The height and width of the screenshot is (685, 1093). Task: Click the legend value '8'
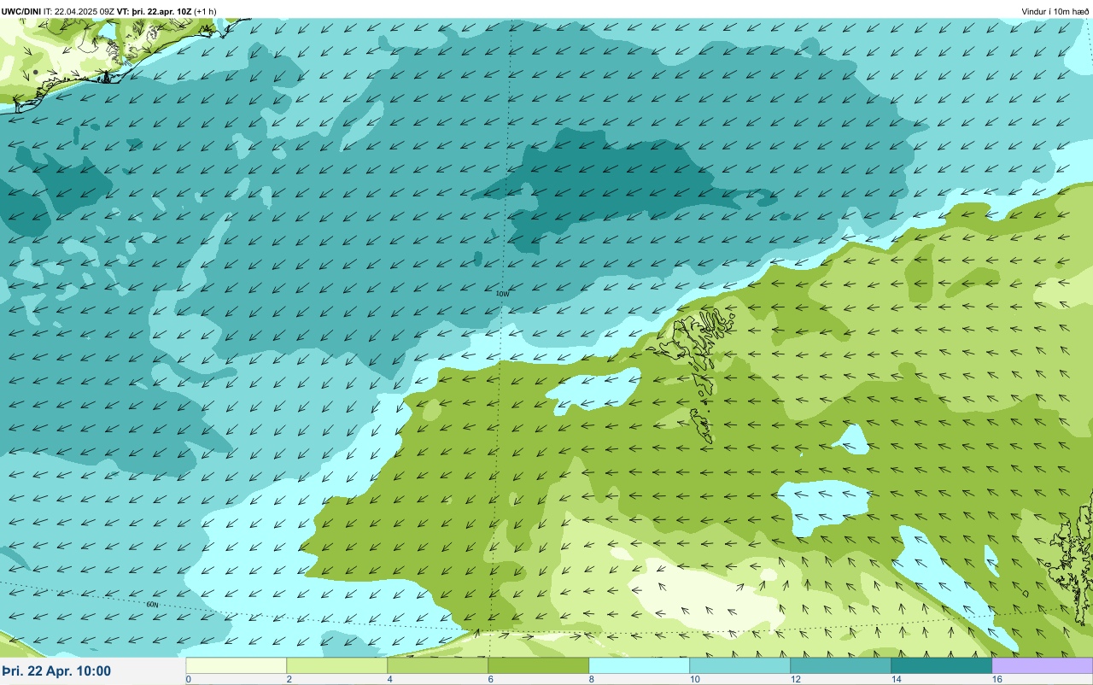pos(591,679)
